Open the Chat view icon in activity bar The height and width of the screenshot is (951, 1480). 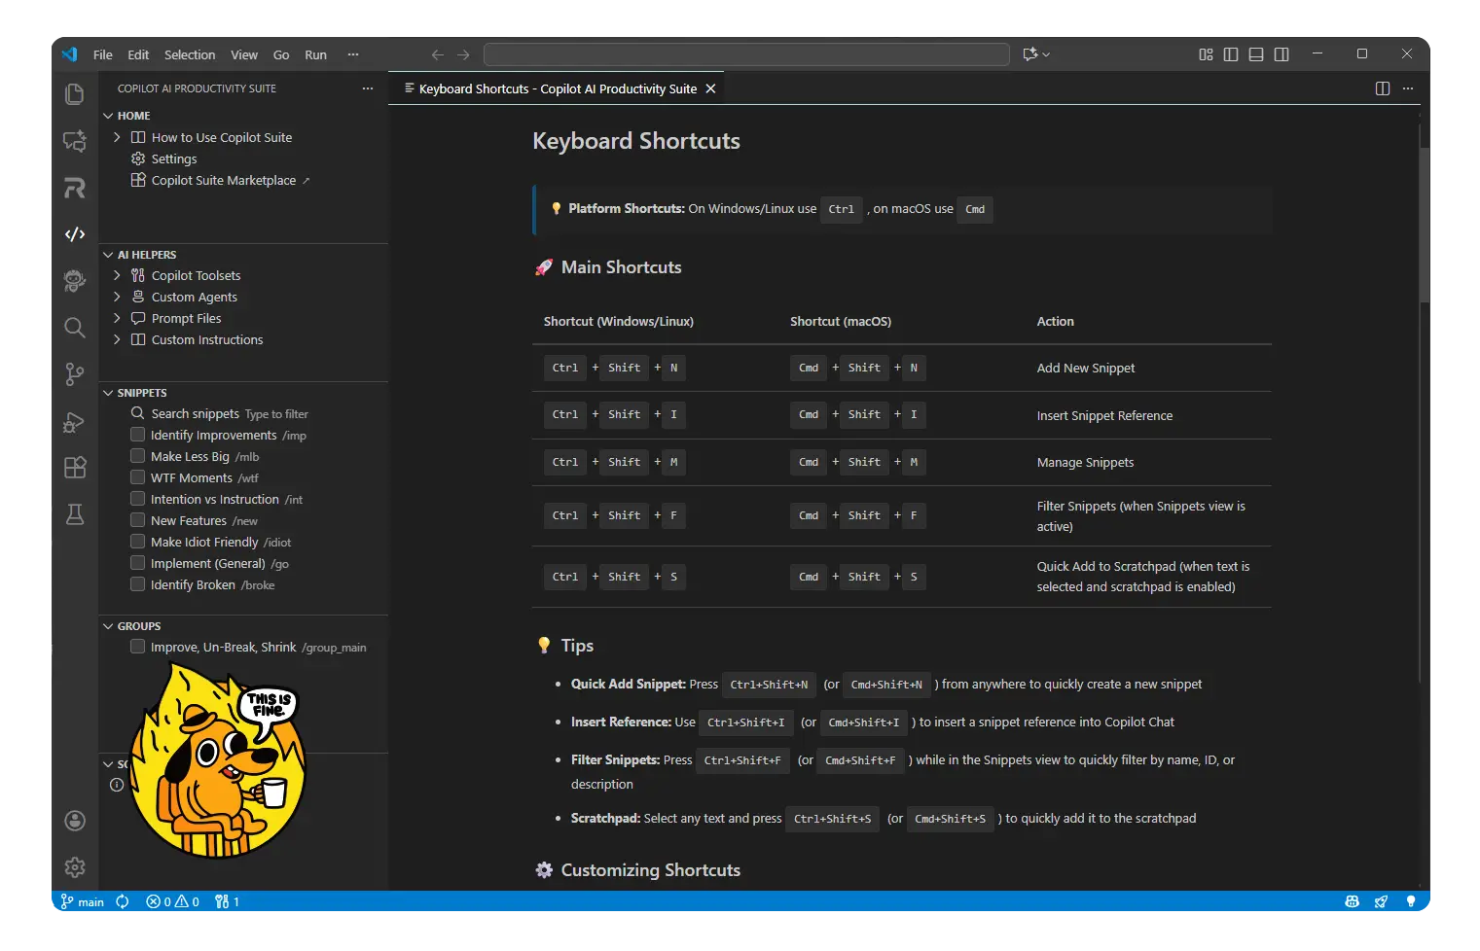point(75,141)
